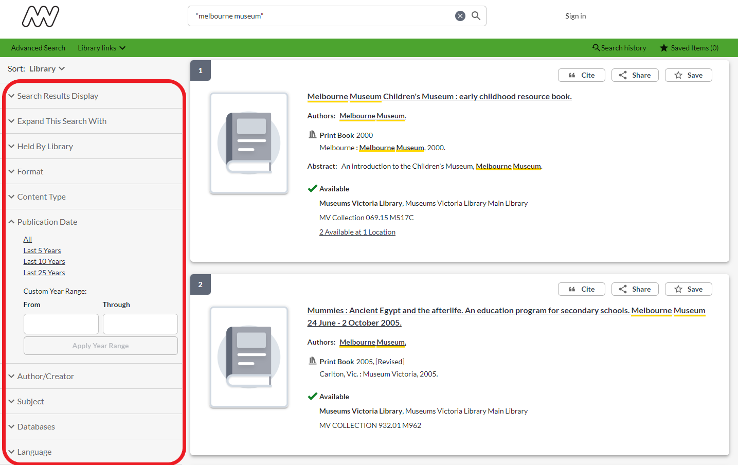Go to Advanced Search

pyautogui.click(x=38, y=48)
